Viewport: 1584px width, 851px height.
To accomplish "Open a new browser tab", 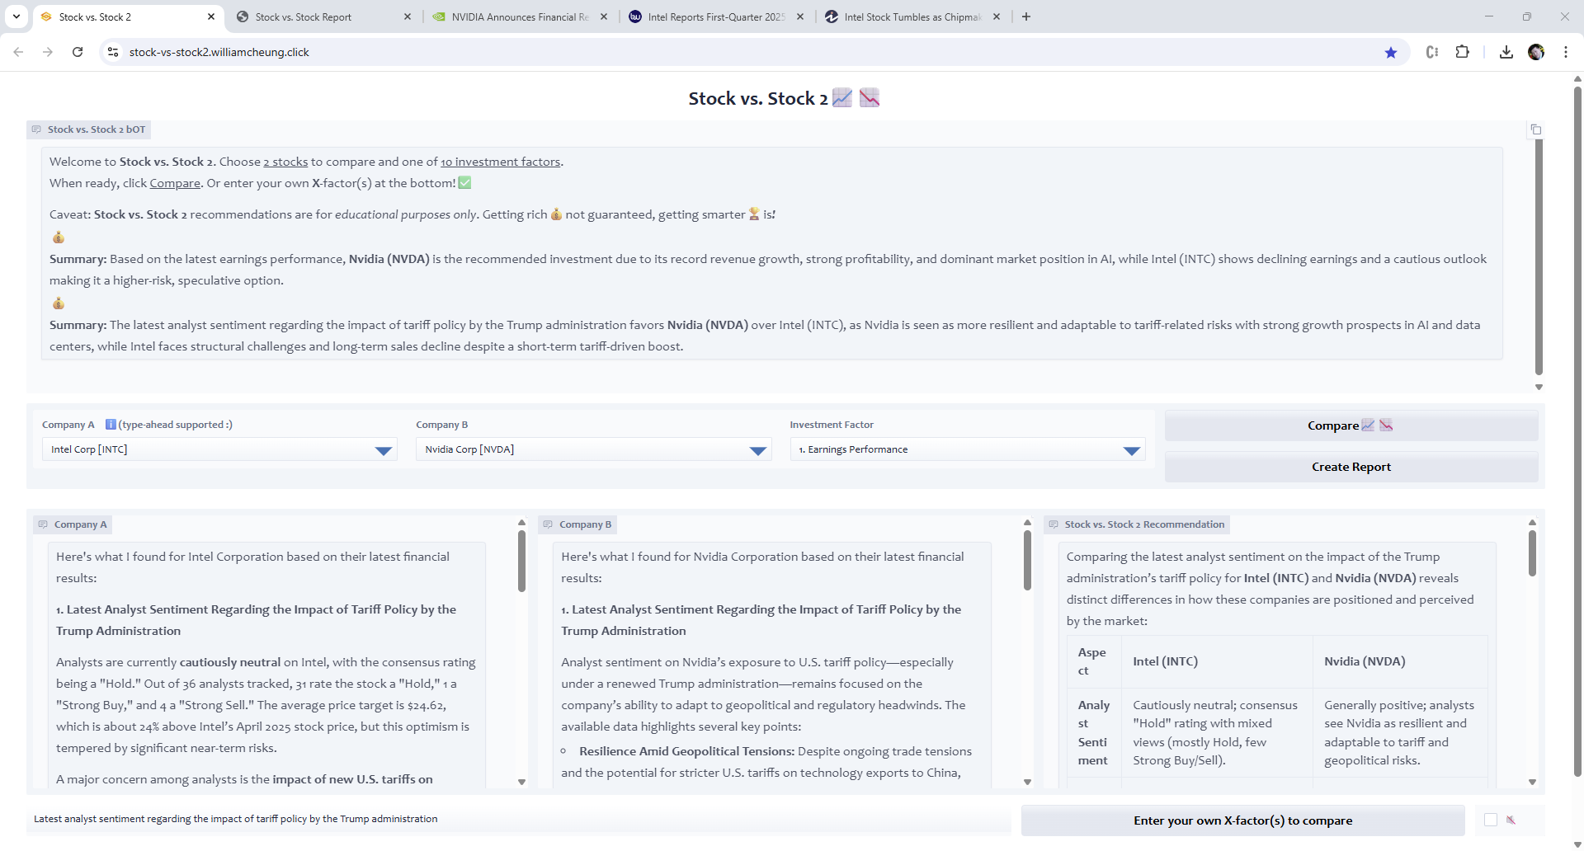I will (1026, 16).
